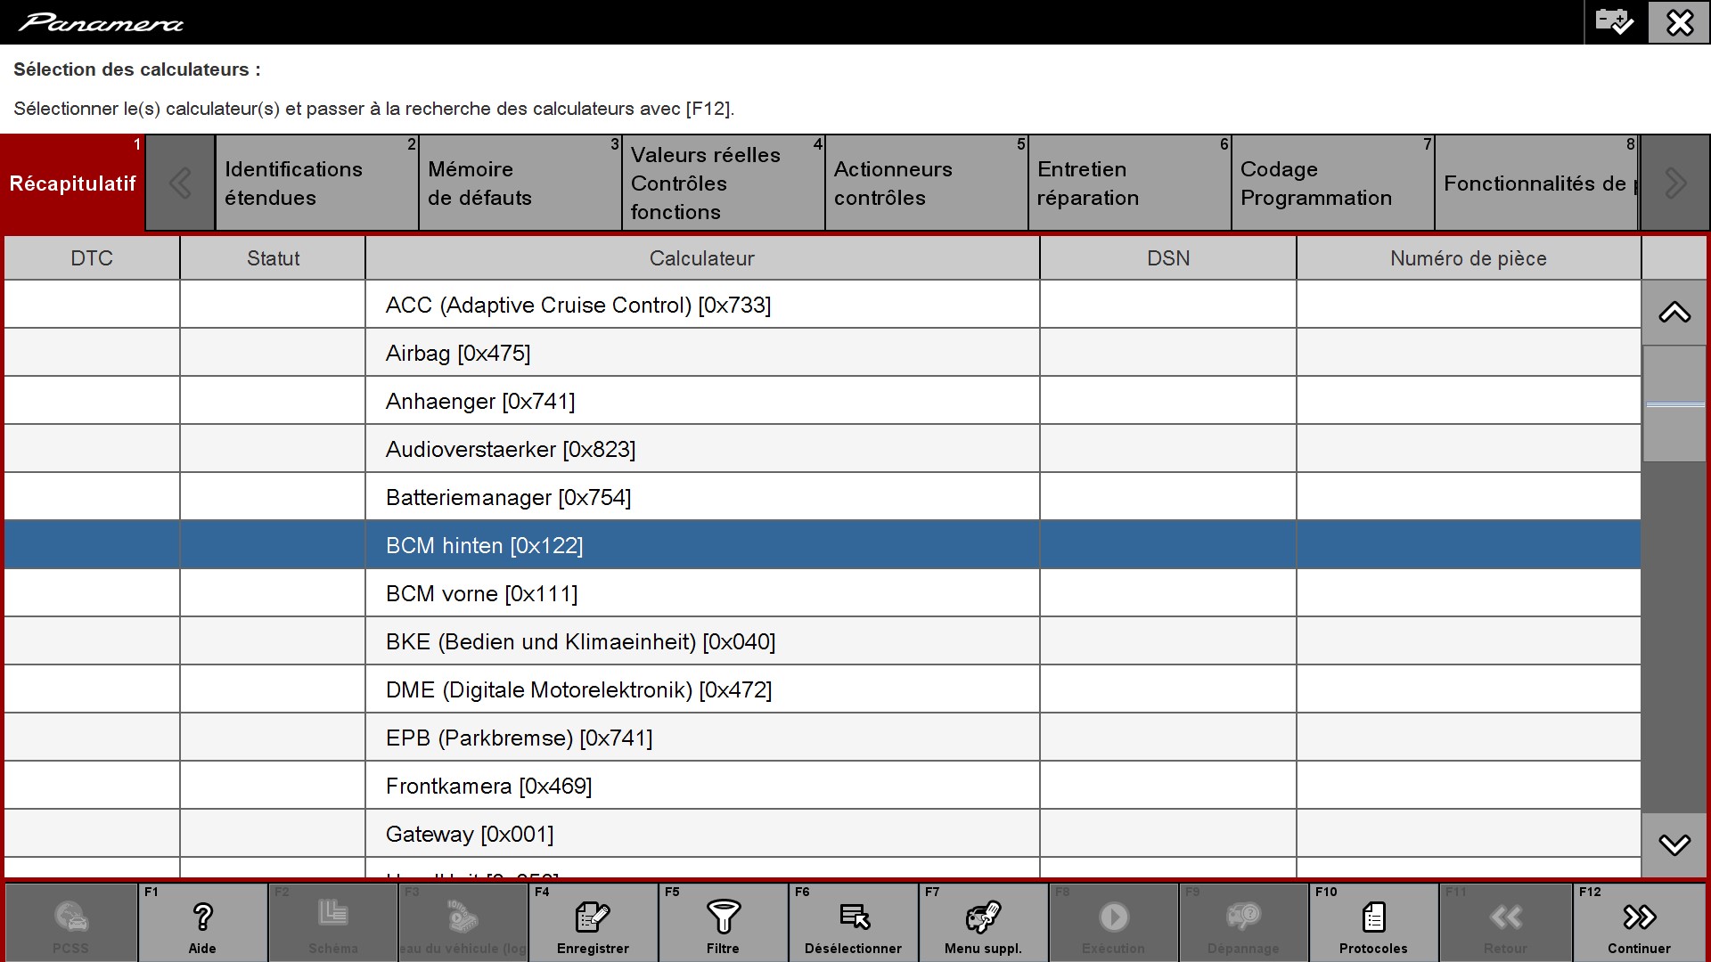The width and height of the screenshot is (1711, 962).
Task: Click Désélectionner to clear the selection
Action: click(854, 922)
